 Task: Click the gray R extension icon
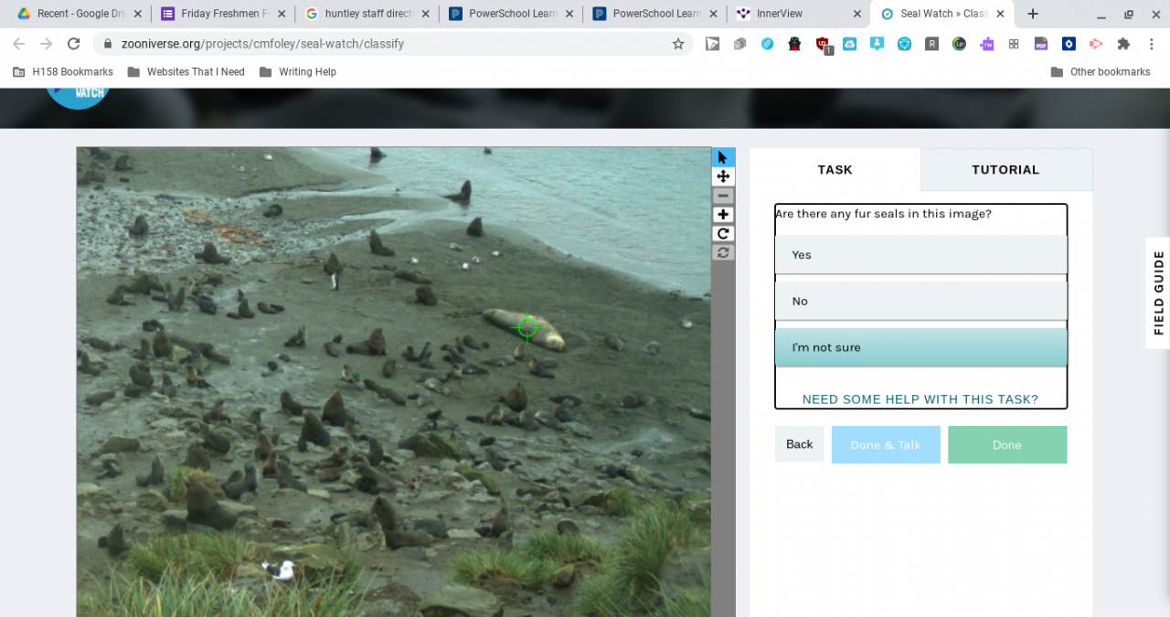[931, 44]
